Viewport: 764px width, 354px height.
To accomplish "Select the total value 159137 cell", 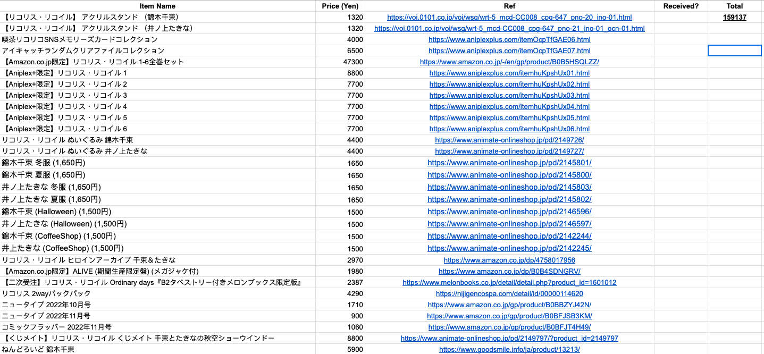I will point(735,18).
